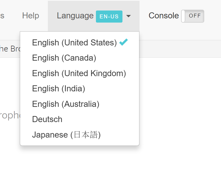The image size is (221, 173).
Task: Click the cut-off nav item left of Help
Action: click(2, 16)
